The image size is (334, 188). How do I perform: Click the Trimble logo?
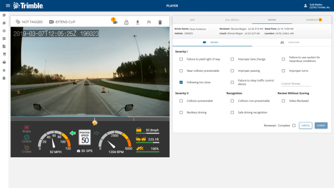(x=28, y=6)
